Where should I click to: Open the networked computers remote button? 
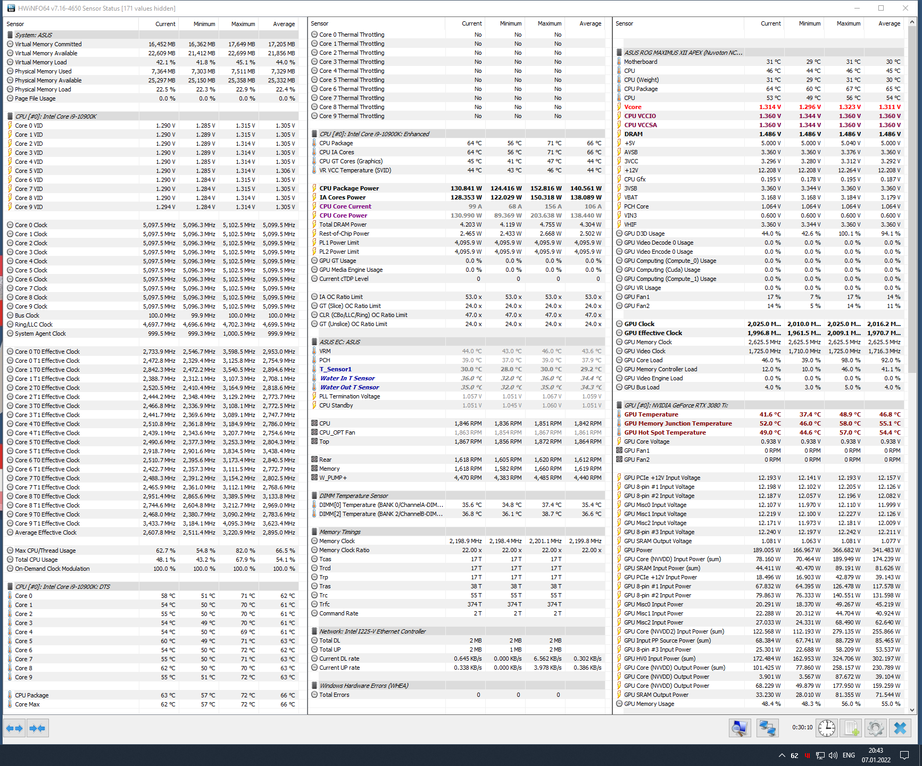pyautogui.click(x=767, y=728)
